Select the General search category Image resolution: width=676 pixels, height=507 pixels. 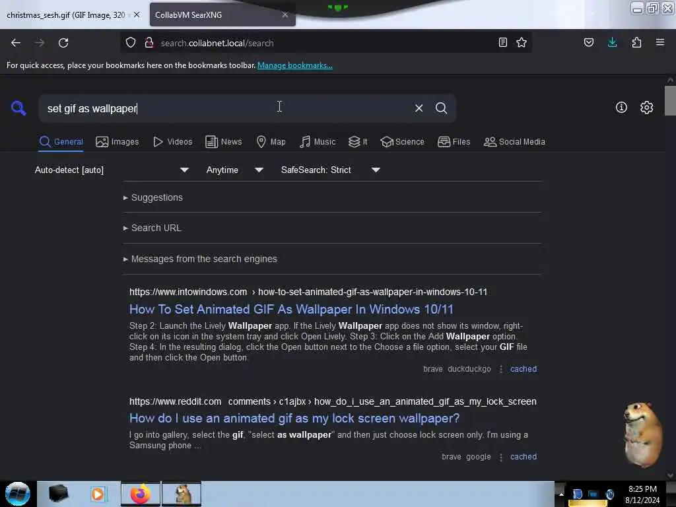coord(61,142)
